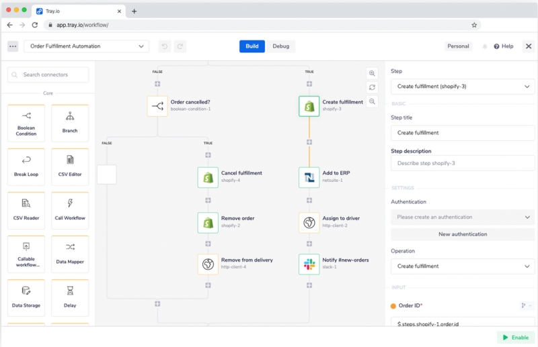
Task: Click the Personal workspace label
Action: click(x=458, y=46)
